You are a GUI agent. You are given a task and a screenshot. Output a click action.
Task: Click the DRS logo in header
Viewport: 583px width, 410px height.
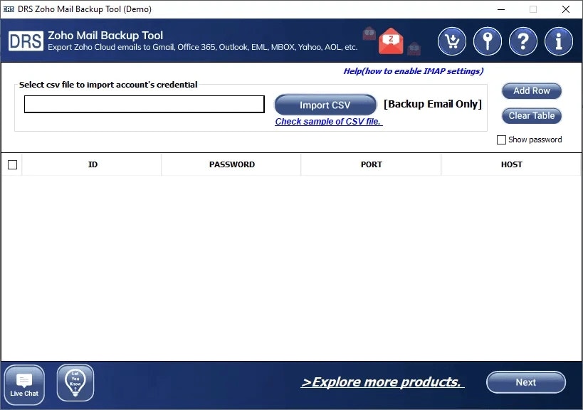click(26, 41)
